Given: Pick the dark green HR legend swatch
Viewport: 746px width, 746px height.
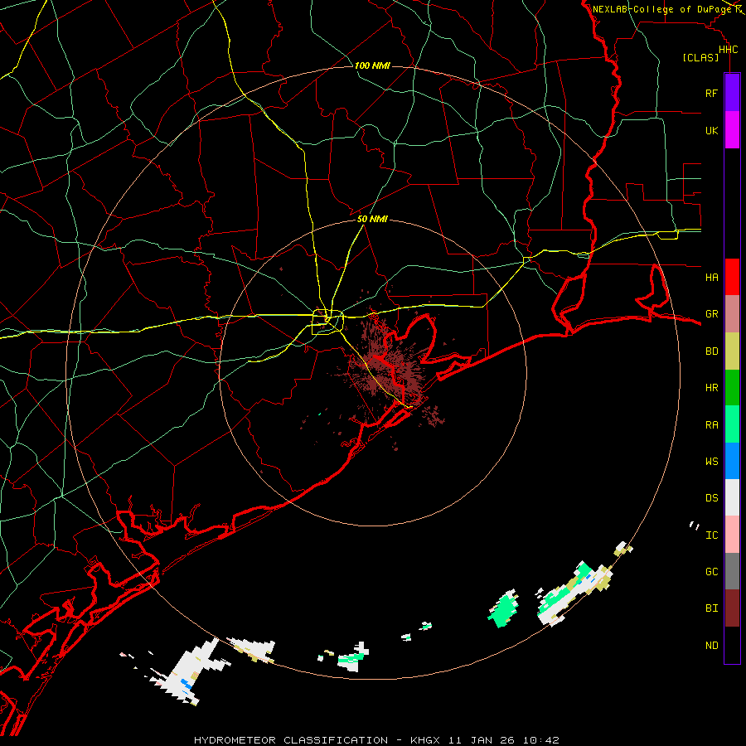Looking at the screenshot, I should click(732, 388).
